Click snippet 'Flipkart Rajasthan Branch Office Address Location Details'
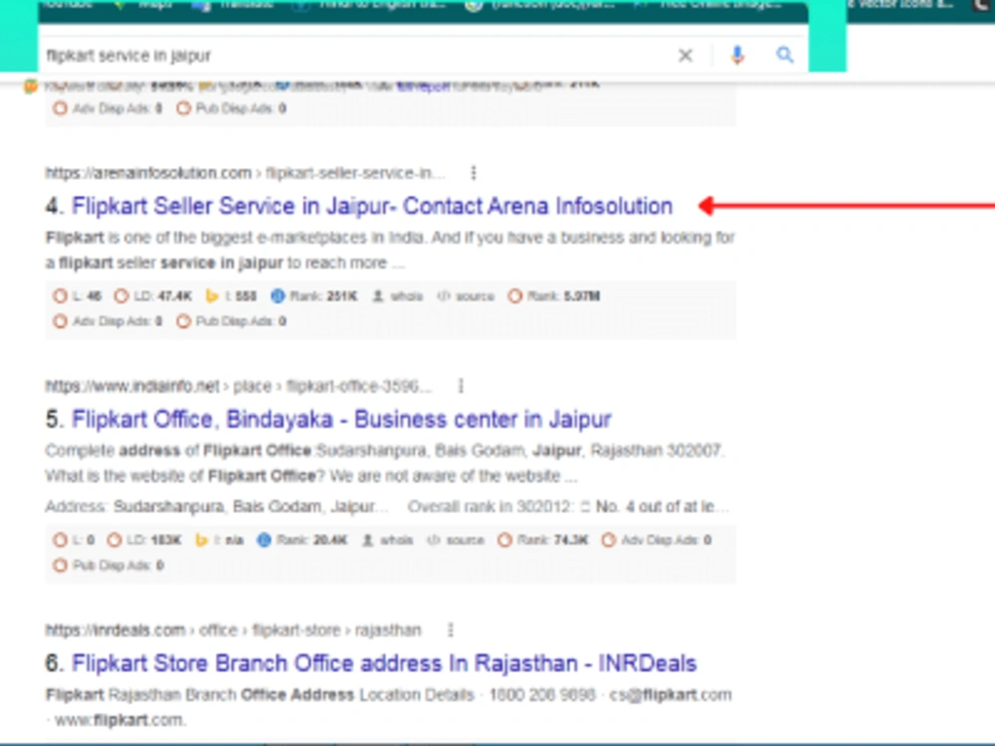This screenshot has width=995, height=746. pyautogui.click(x=260, y=695)
